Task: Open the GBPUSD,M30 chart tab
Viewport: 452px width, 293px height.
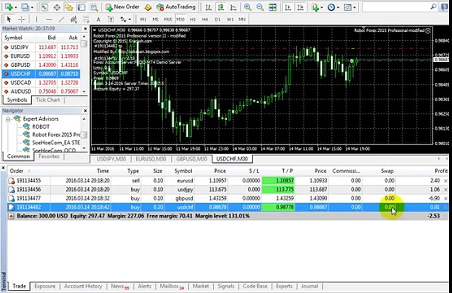Action: point(192,159)
